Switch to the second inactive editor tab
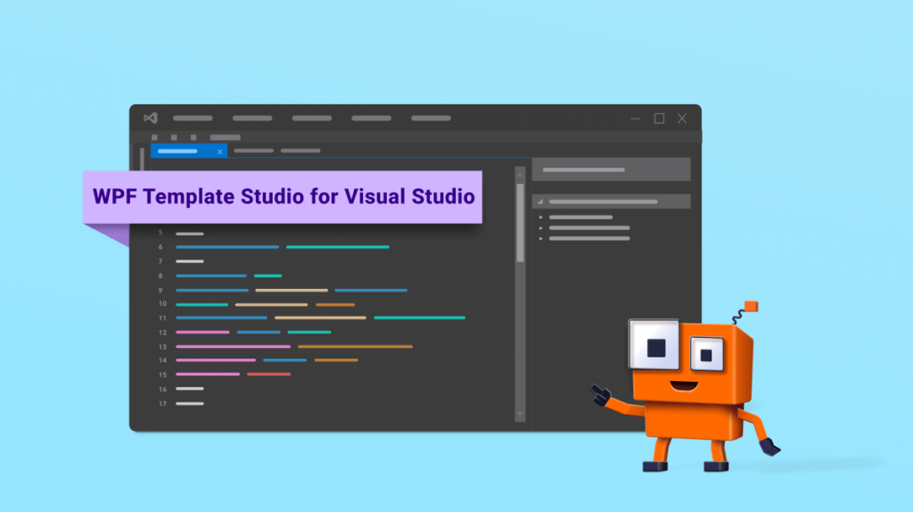 pos(300,151)
